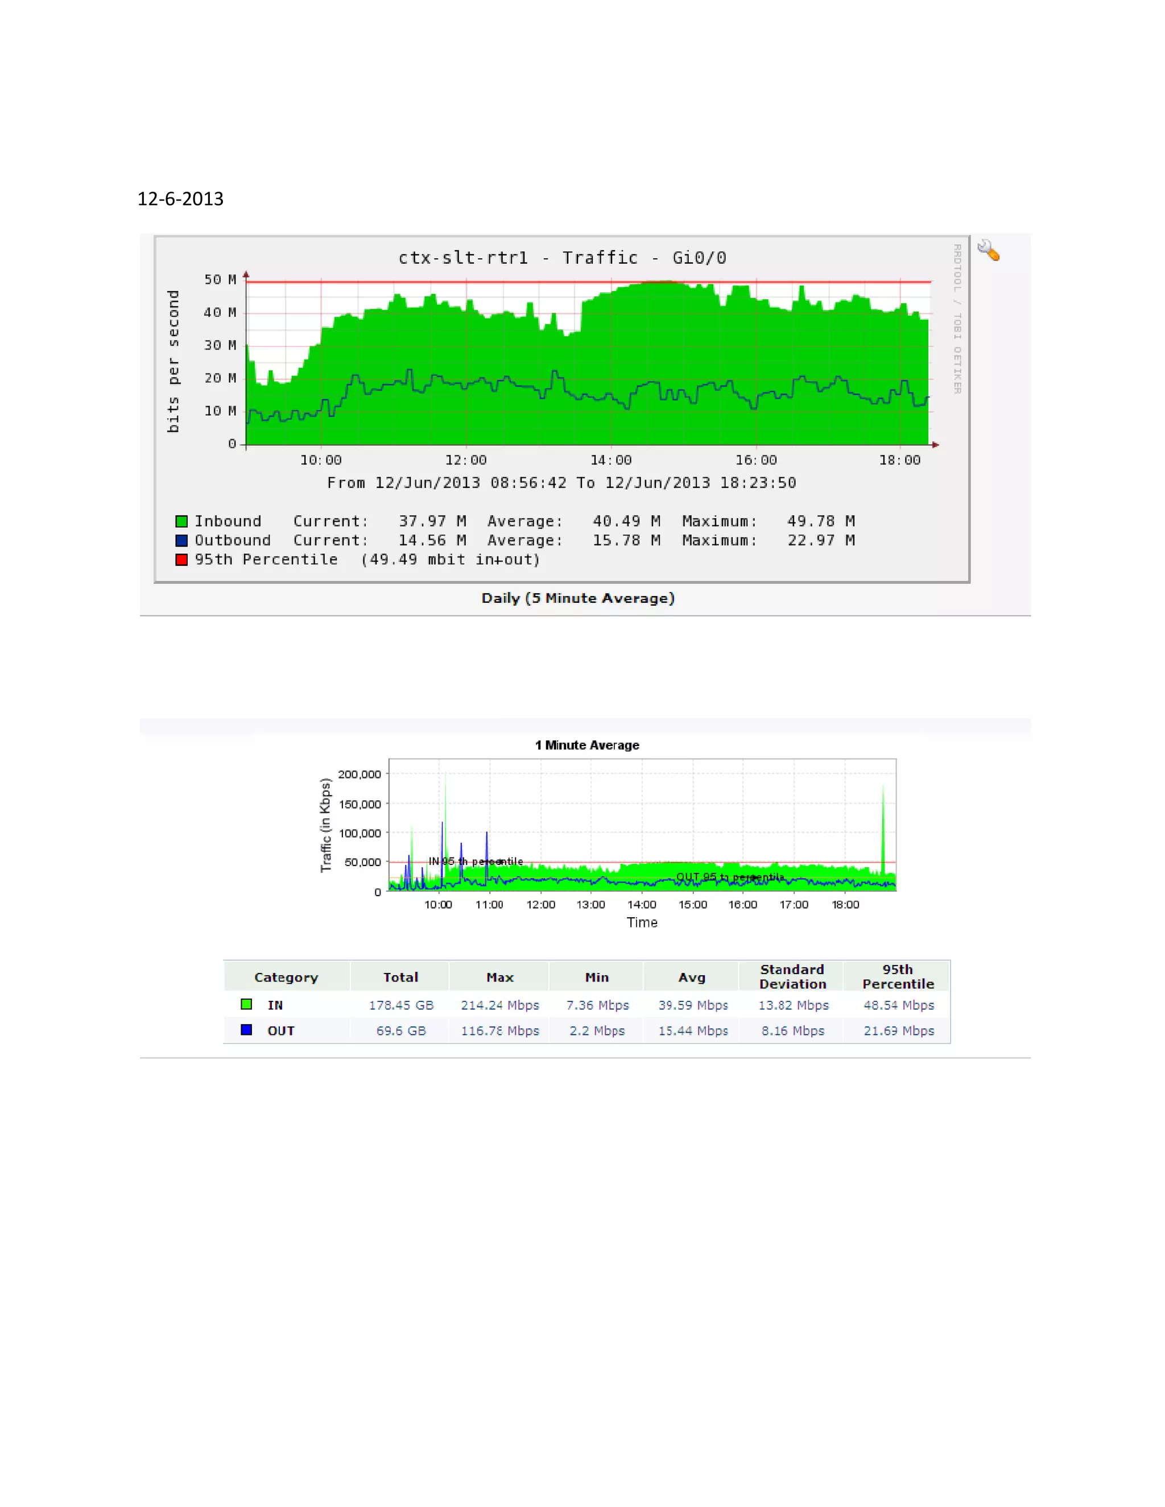Viewport: 1165px width, 1507px height.
Task: Click the red 95th Percentile swatch
Action: 181,560
